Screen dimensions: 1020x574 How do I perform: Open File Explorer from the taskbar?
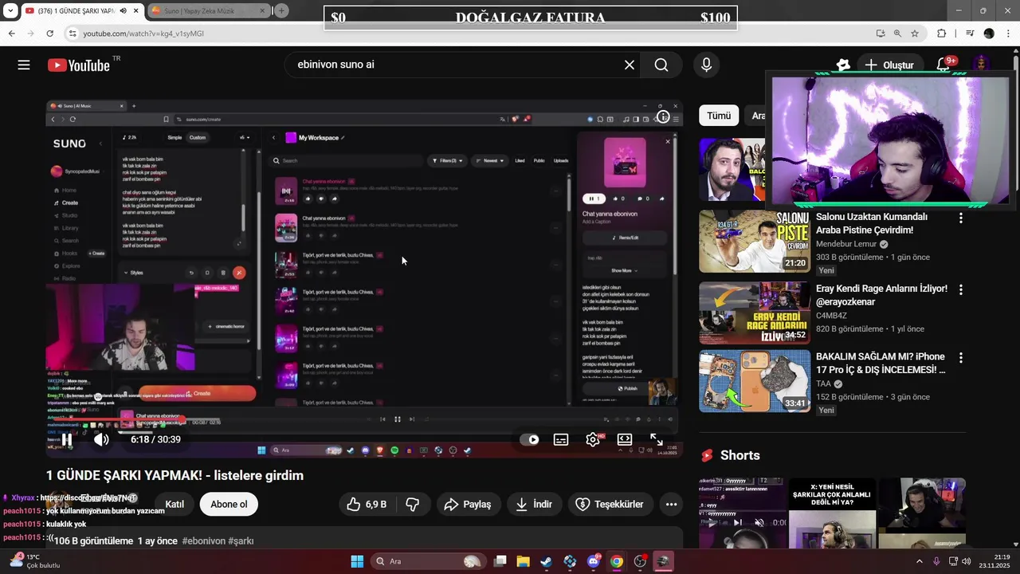(x=523, y=561)
